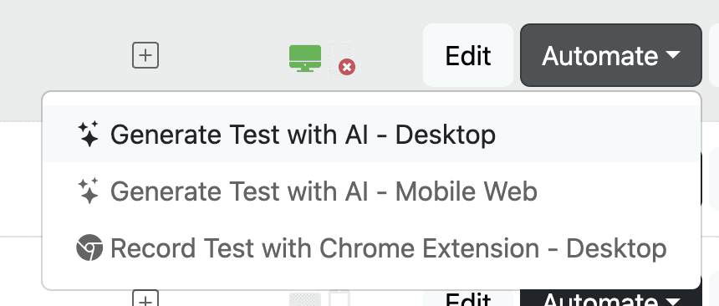Expand the partially hidden lower row plus icon
The width and height of the screenshot is (719, 306).
pyautogui.click(x=145, y=298)
